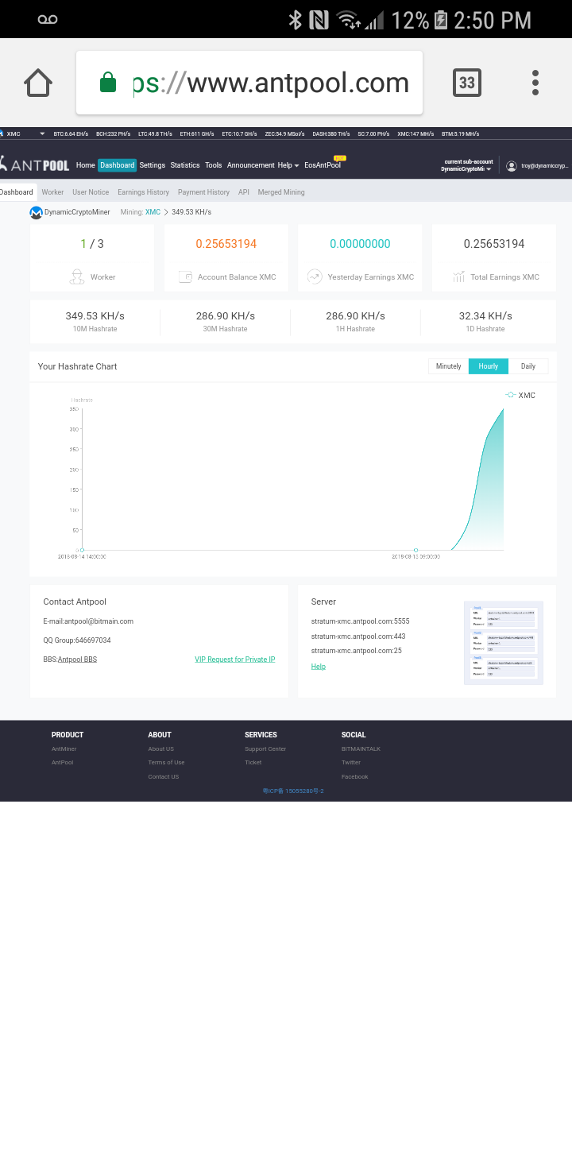Viewport: 572px width, 1176px height.
Task: Switch to the Payment History sub-tab
Action: pos(203,192)
